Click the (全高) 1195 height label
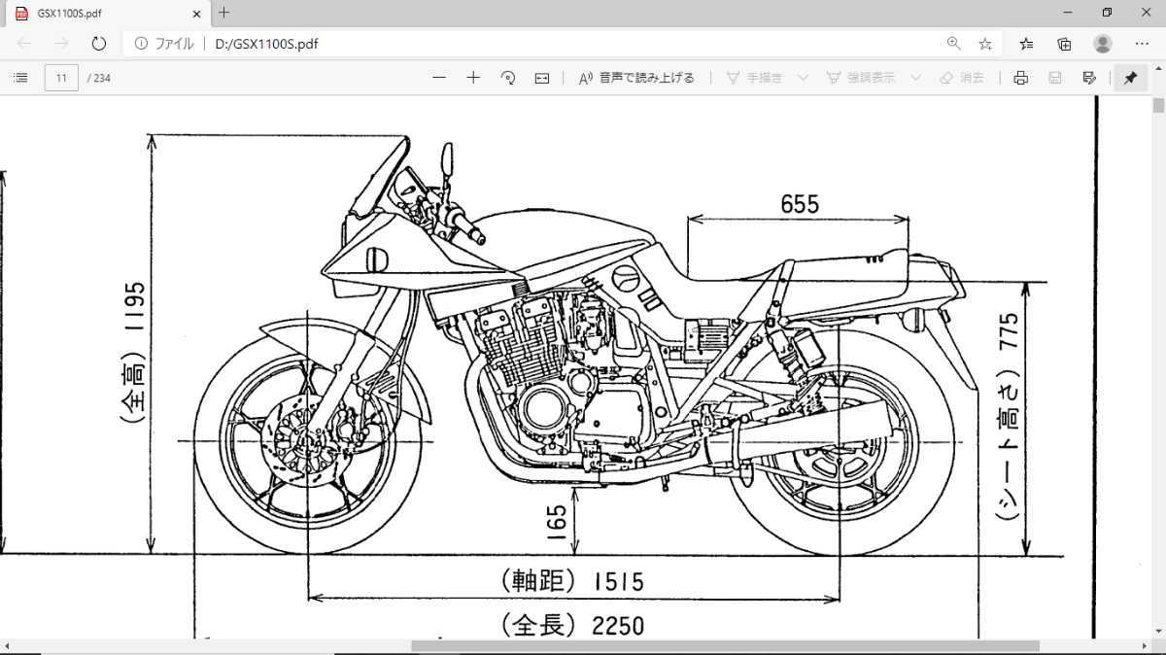The height and width of the screenshot is (655, 1166). click(134, 352)
